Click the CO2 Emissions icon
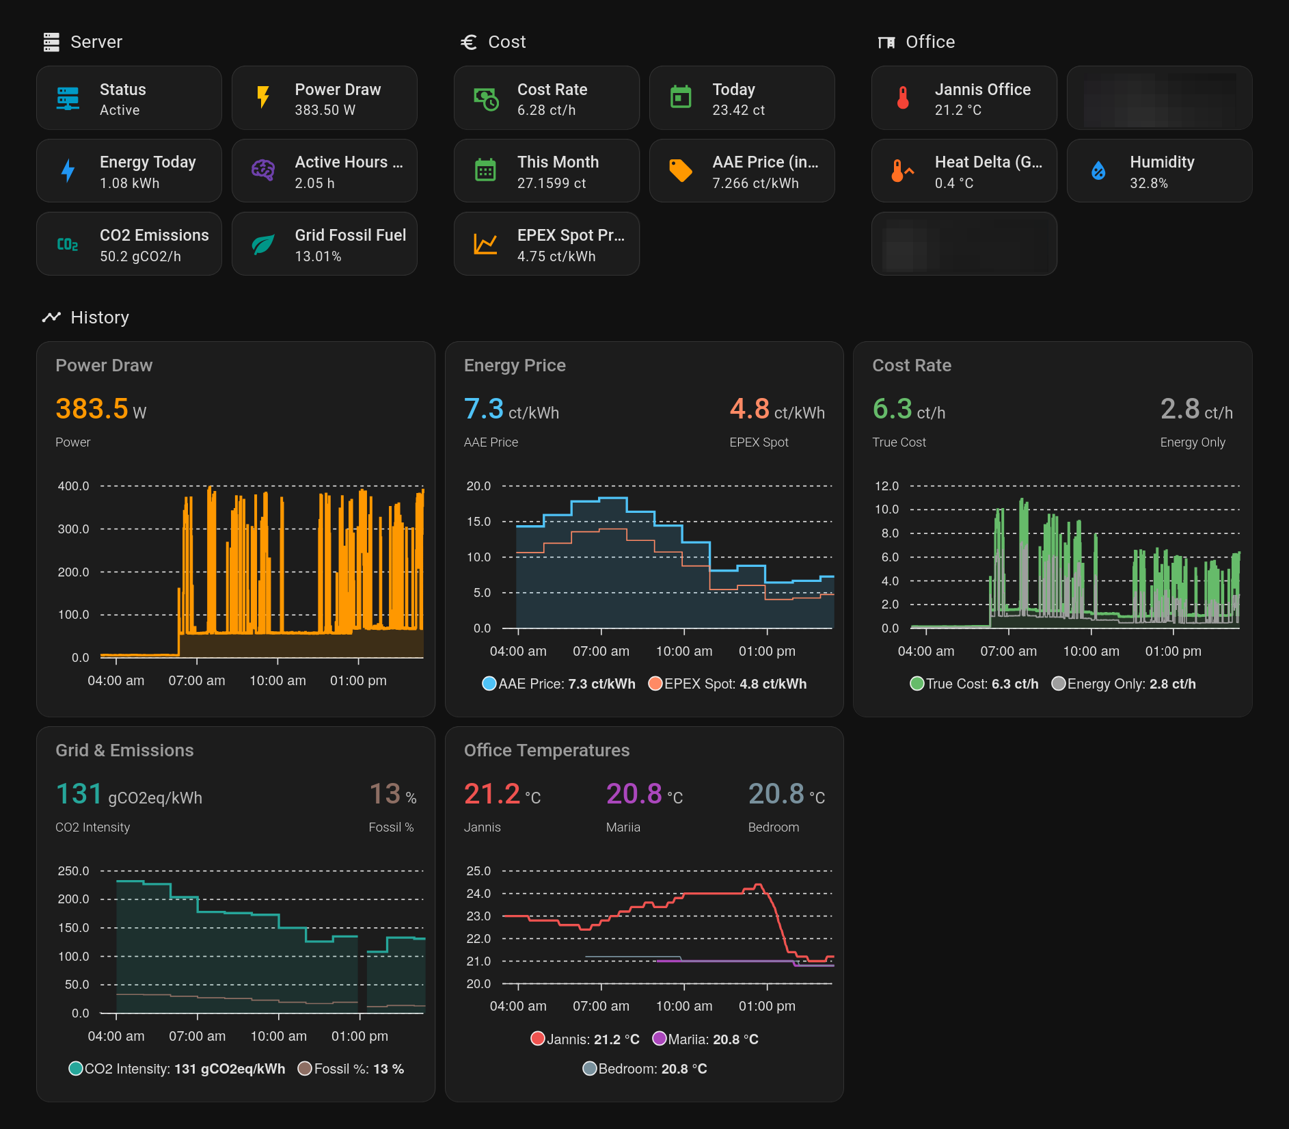 68,244
